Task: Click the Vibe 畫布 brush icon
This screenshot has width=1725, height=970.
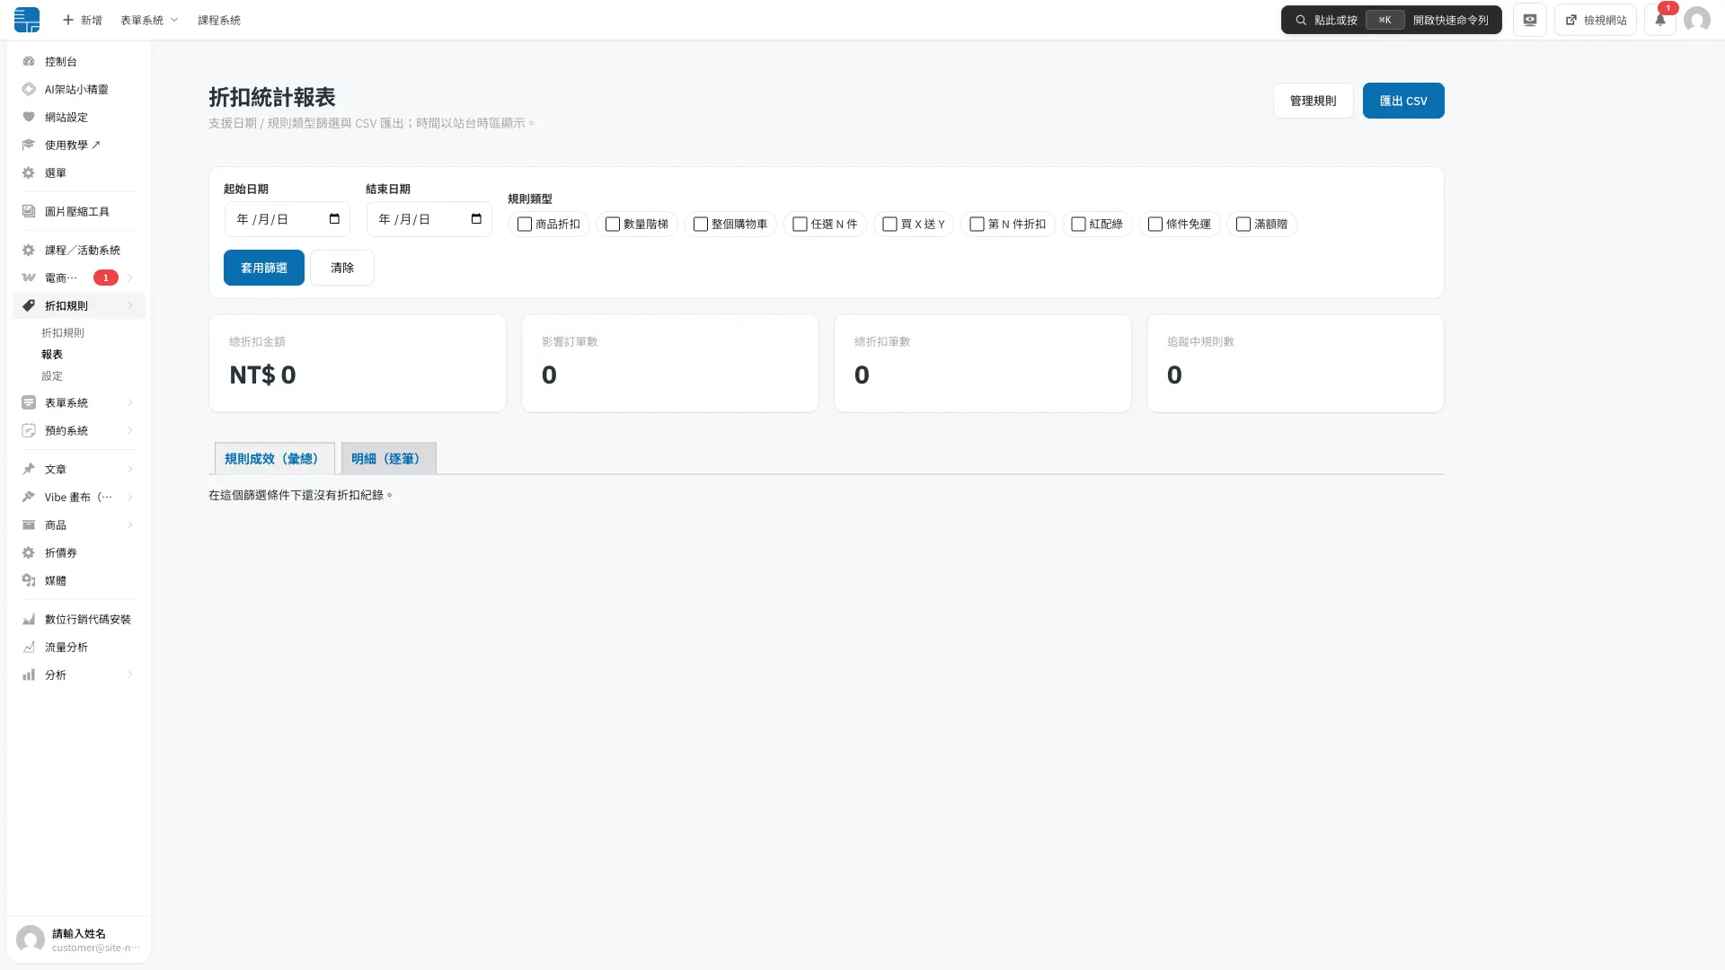Action: click(29, 497)
